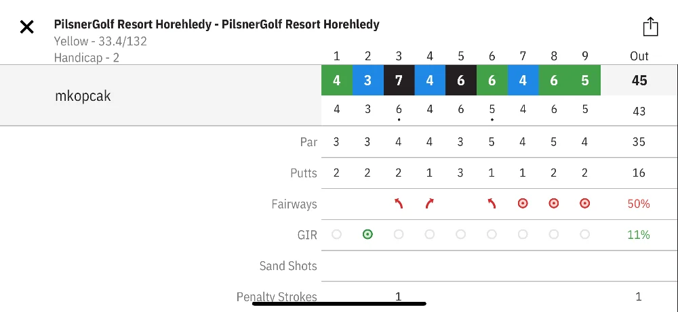Tap the fairway hit target on hole 9

(x=584, y=204)
